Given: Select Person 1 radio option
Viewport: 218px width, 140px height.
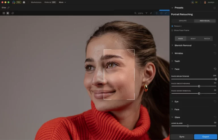Looking at the screenshot, I should click(172, 26).
